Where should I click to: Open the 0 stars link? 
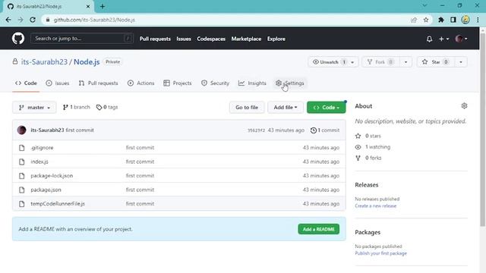click(368, 136)
